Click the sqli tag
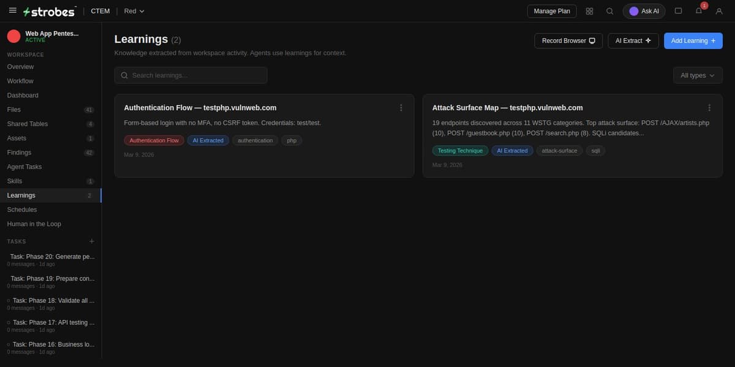Image resolution: width=735 pixels, height=367 pixels. pyautogui.click(x=595, y=150)
